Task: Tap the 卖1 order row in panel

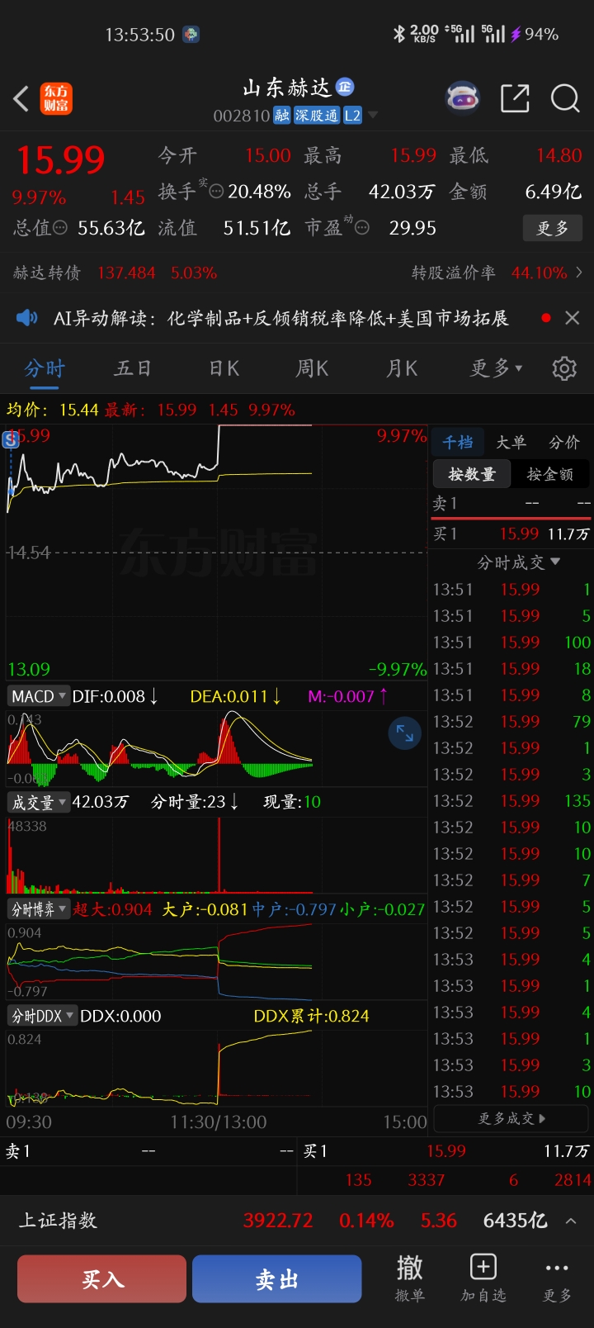Action: [x=511, y=503]
